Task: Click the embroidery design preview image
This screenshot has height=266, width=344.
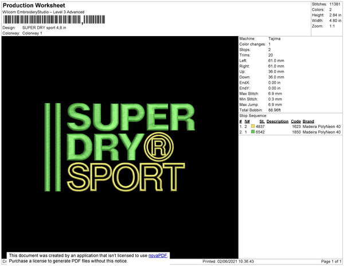Action: tap(120, 147)
